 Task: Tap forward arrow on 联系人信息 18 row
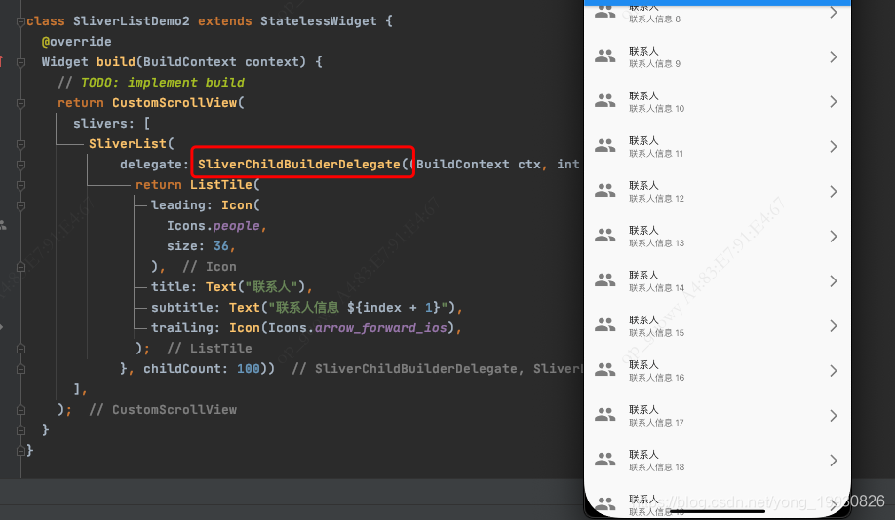[x=834, y=461]
